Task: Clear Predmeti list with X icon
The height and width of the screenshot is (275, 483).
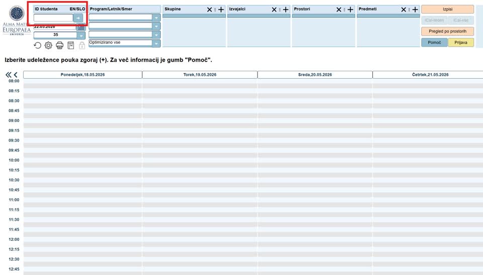Action: (x=404, y=10)
